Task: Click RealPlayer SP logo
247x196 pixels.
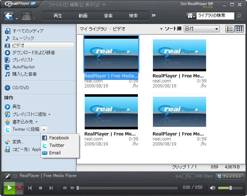Action: (x=20, y=4)
